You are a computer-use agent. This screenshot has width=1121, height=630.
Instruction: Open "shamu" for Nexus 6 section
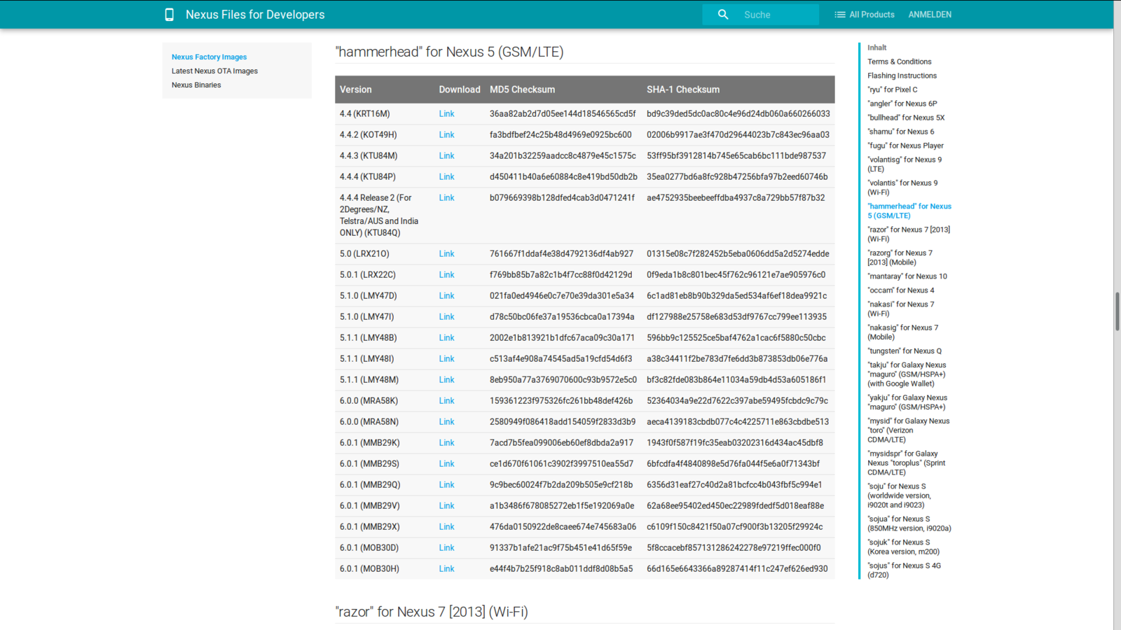pos(900,132)
